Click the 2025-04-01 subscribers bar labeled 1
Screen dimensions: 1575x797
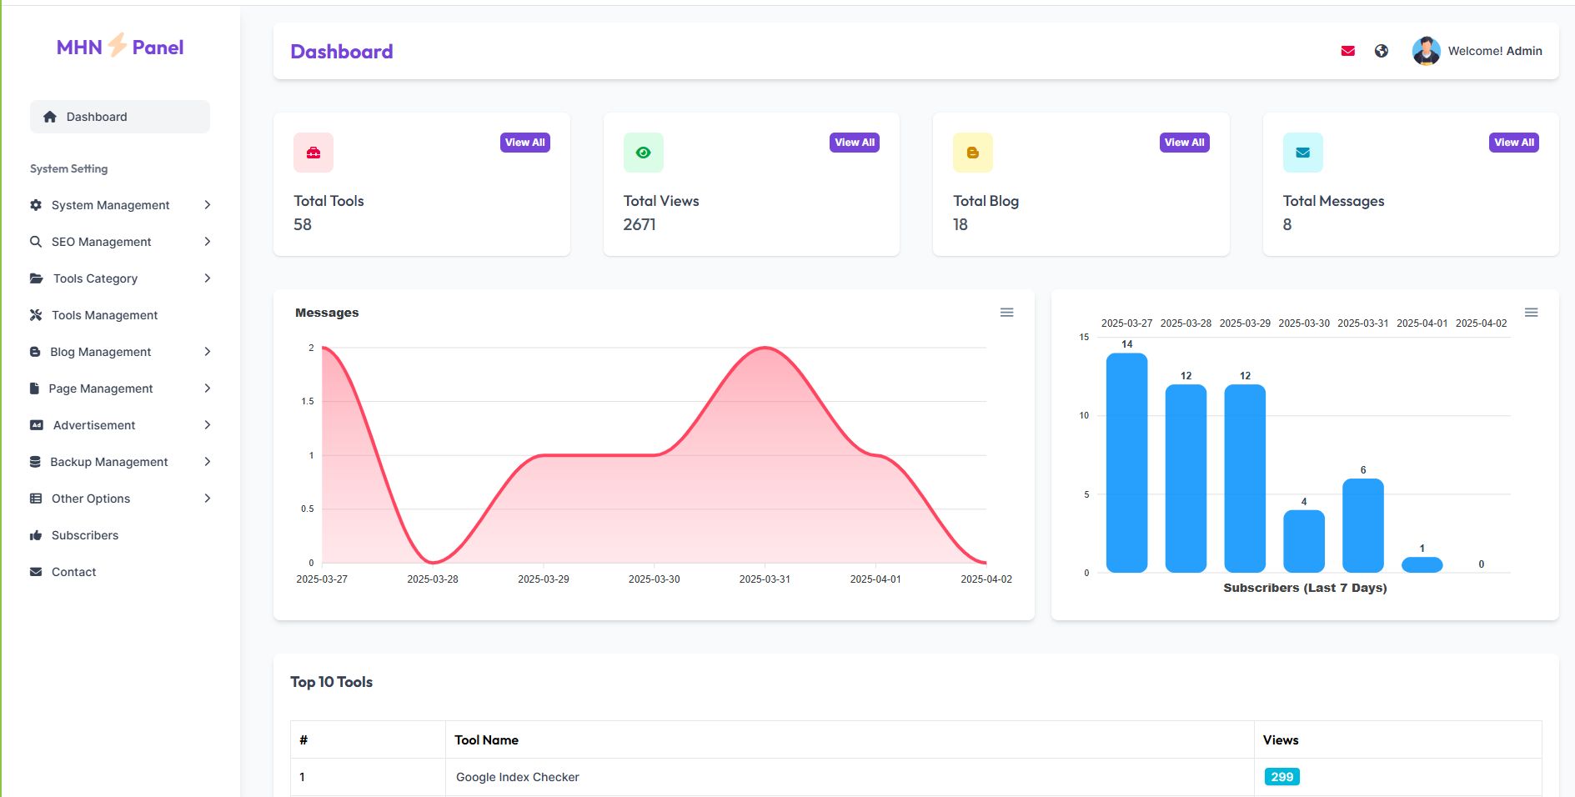click(x=1422, y=564)
